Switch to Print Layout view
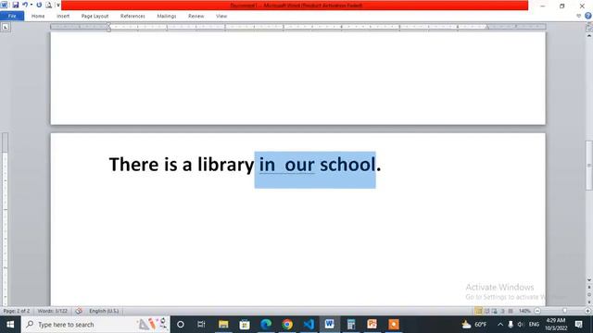 coord(478,311)
